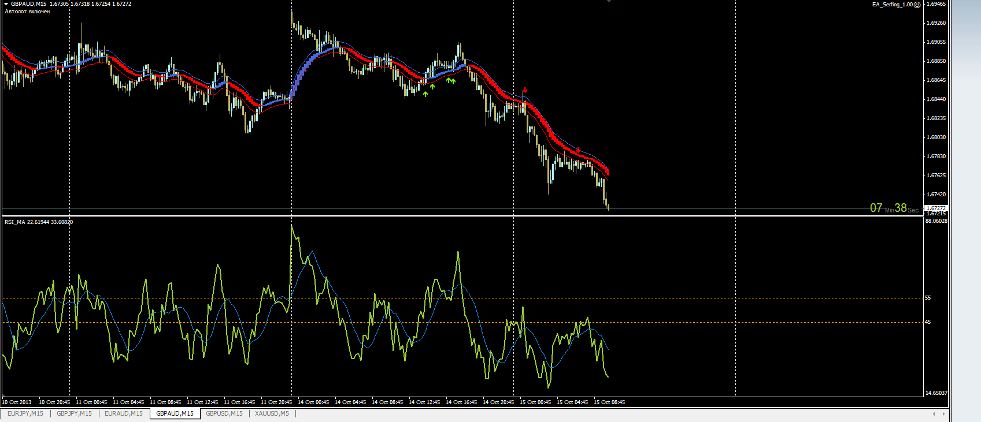Open the chart menu triangle beside GBPAUD,M15
The width and height of the screenshot is (981, 422).
point(6,4)
